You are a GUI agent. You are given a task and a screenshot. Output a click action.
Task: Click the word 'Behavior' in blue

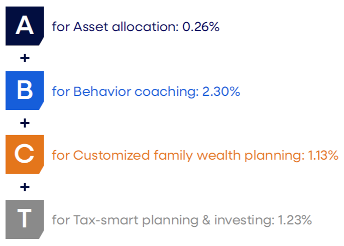pos(102,91)
